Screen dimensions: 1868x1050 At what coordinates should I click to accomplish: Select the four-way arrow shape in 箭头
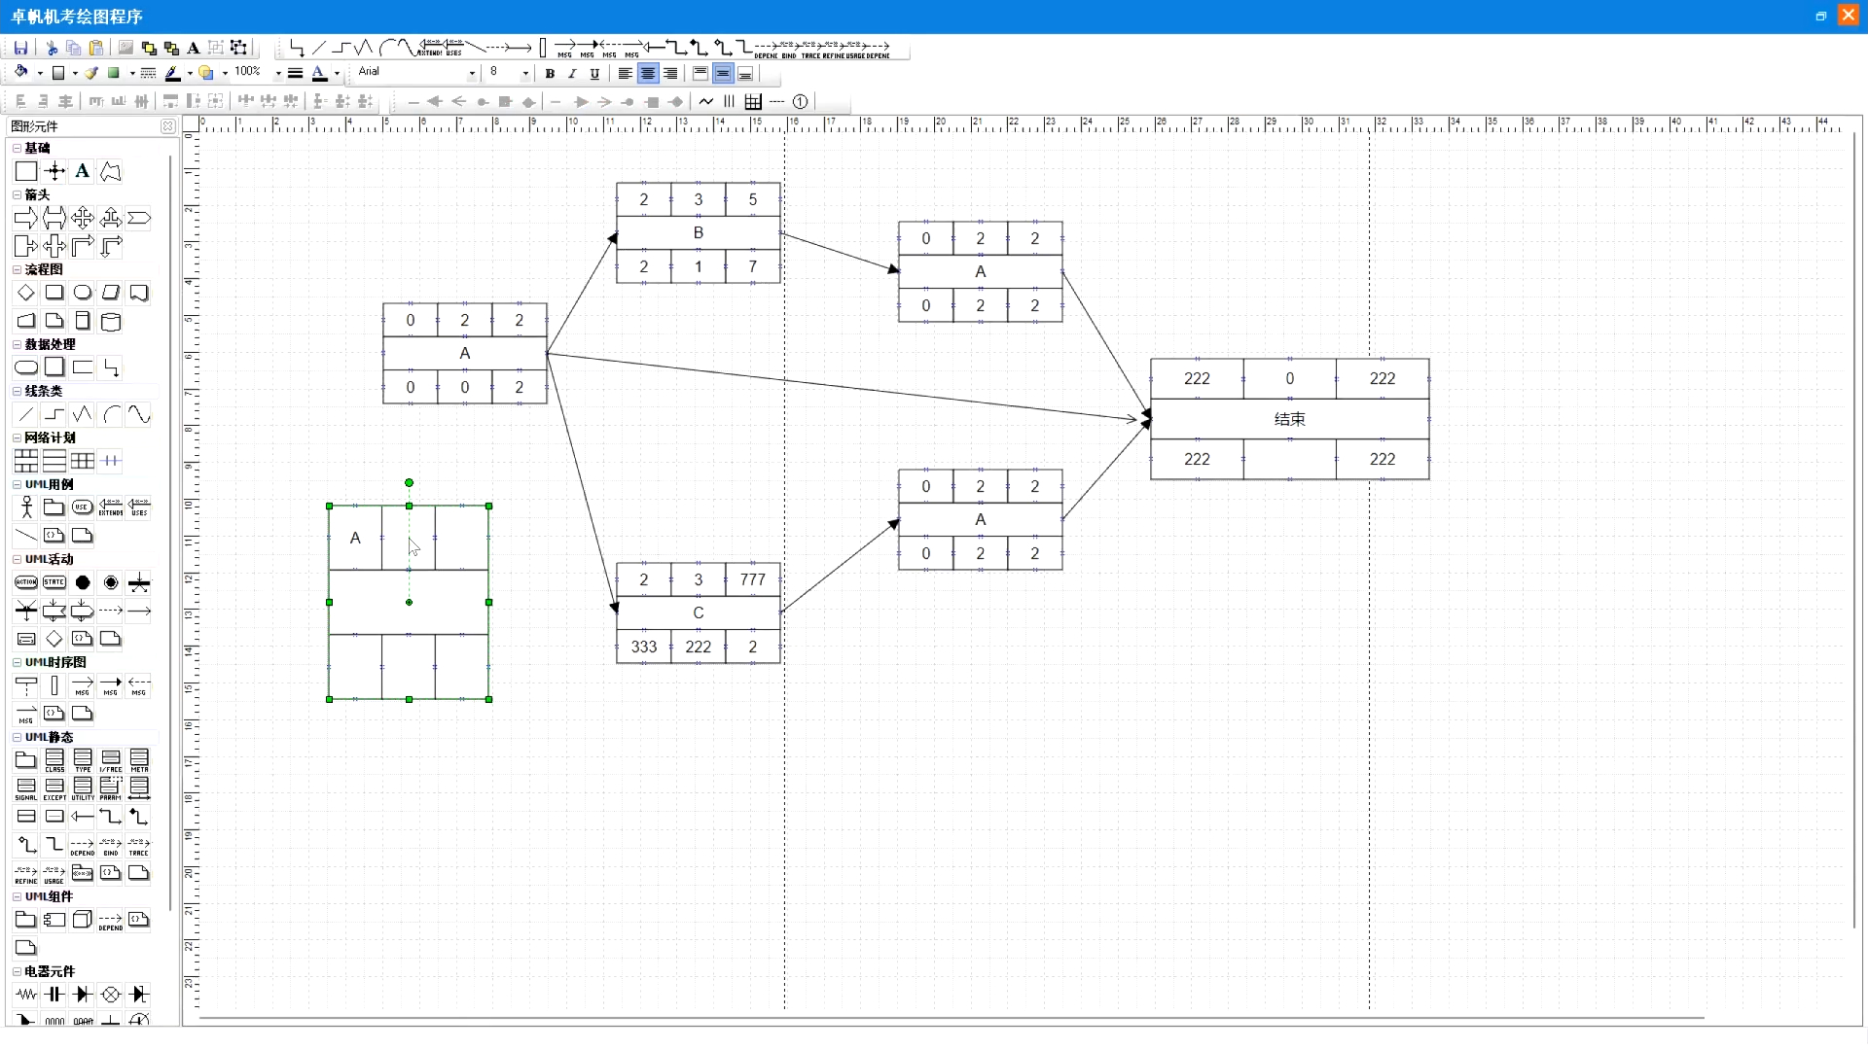point(83,218)
